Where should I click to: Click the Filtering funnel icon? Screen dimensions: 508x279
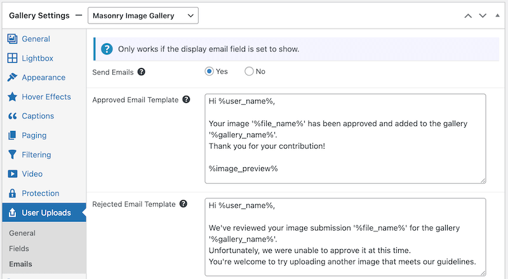[x=12, y=154]
